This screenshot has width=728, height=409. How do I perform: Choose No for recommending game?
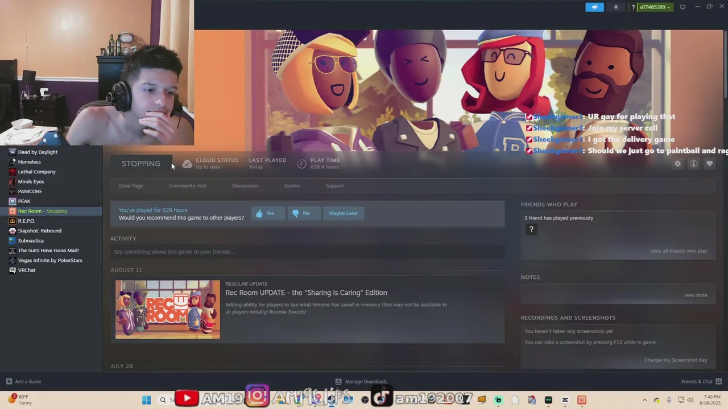coord(303,213)
